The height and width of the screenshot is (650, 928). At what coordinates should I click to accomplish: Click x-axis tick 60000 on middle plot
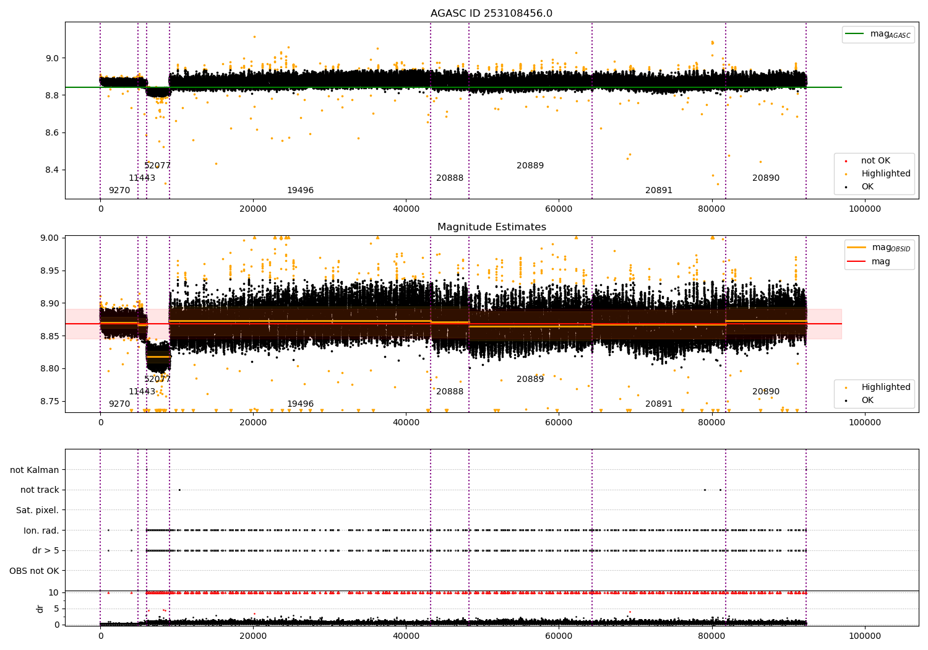[x=559, y=423]
